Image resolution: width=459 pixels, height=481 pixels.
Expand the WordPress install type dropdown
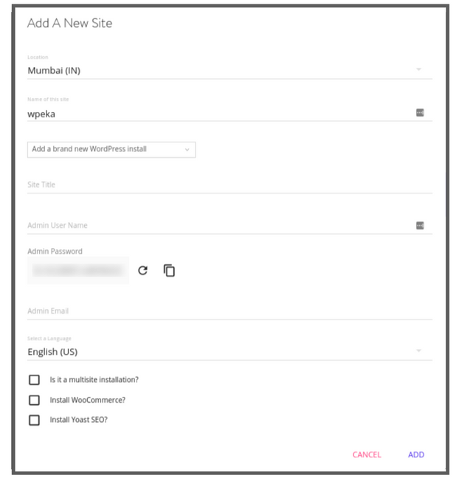pyautogui.click(x=111, y=149)
